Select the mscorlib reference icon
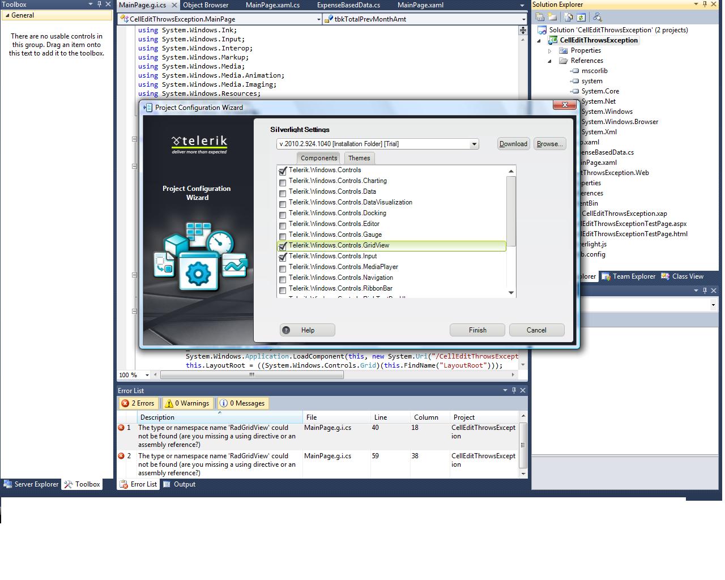The height and width of the screenshot is (580, 725). click(574, 71)
